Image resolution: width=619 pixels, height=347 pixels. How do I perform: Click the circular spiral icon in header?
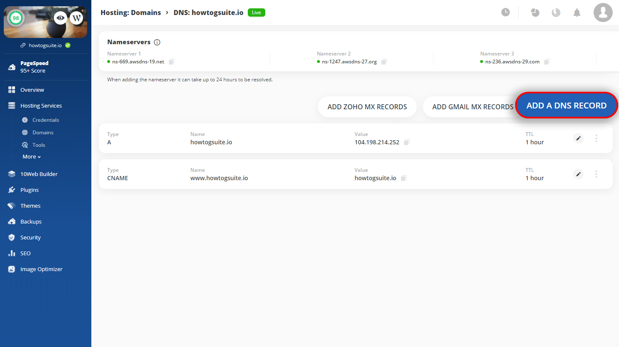pyautogui.click(x=556, y=13)
